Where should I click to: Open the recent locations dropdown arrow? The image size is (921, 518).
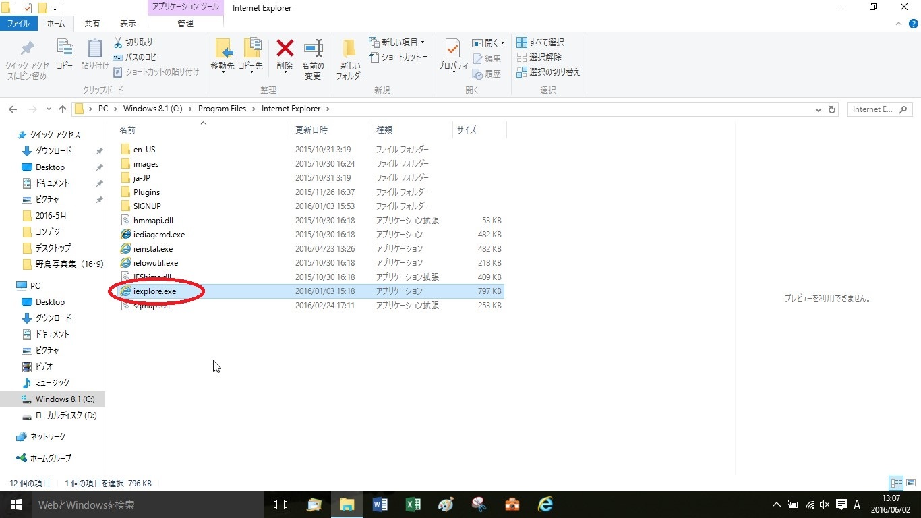pos(49,109)
